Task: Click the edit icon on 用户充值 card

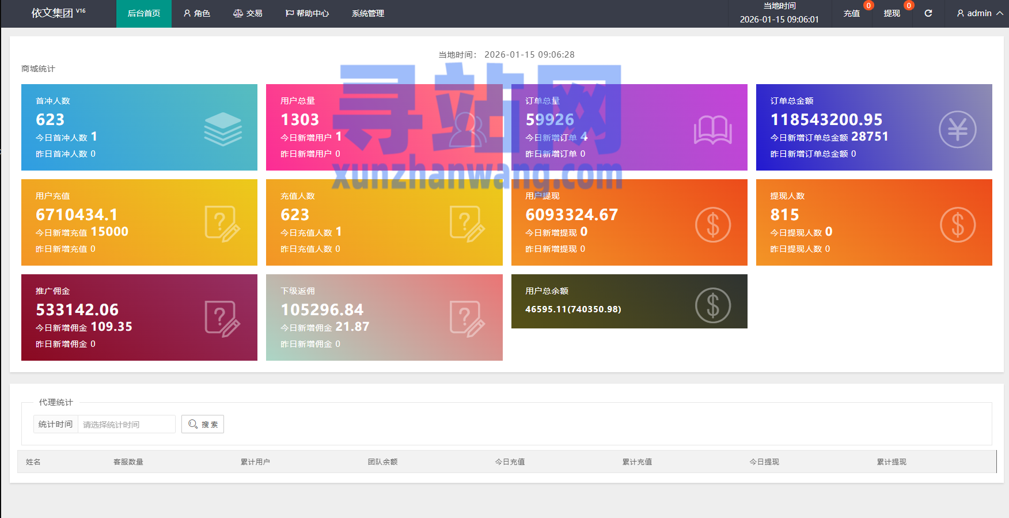Action: 222,224
